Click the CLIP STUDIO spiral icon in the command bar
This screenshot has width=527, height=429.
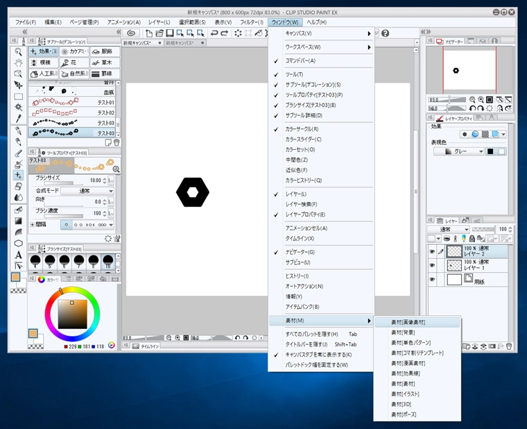[131, 33]
